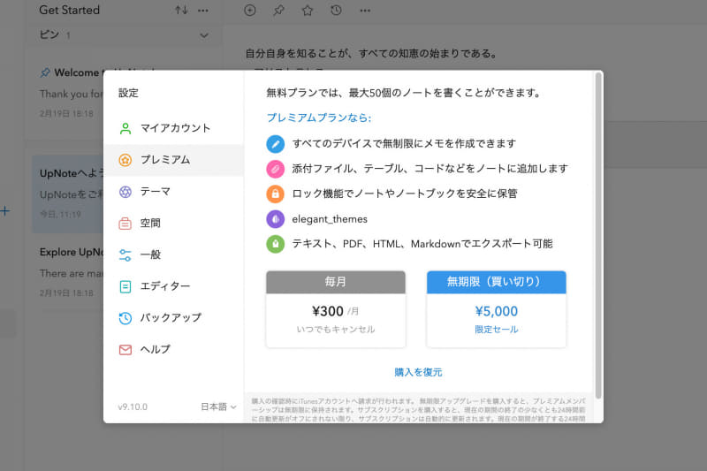Click the 限定セール label
Image resolution: width=707 pixels, height=471 pixels.
[x=497, y=330]
